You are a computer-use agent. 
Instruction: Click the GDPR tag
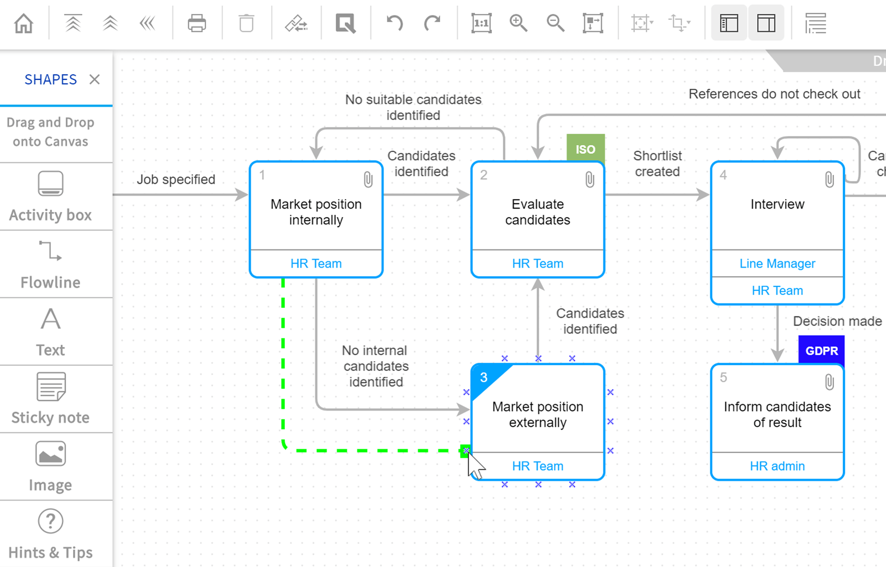(821, 350)
